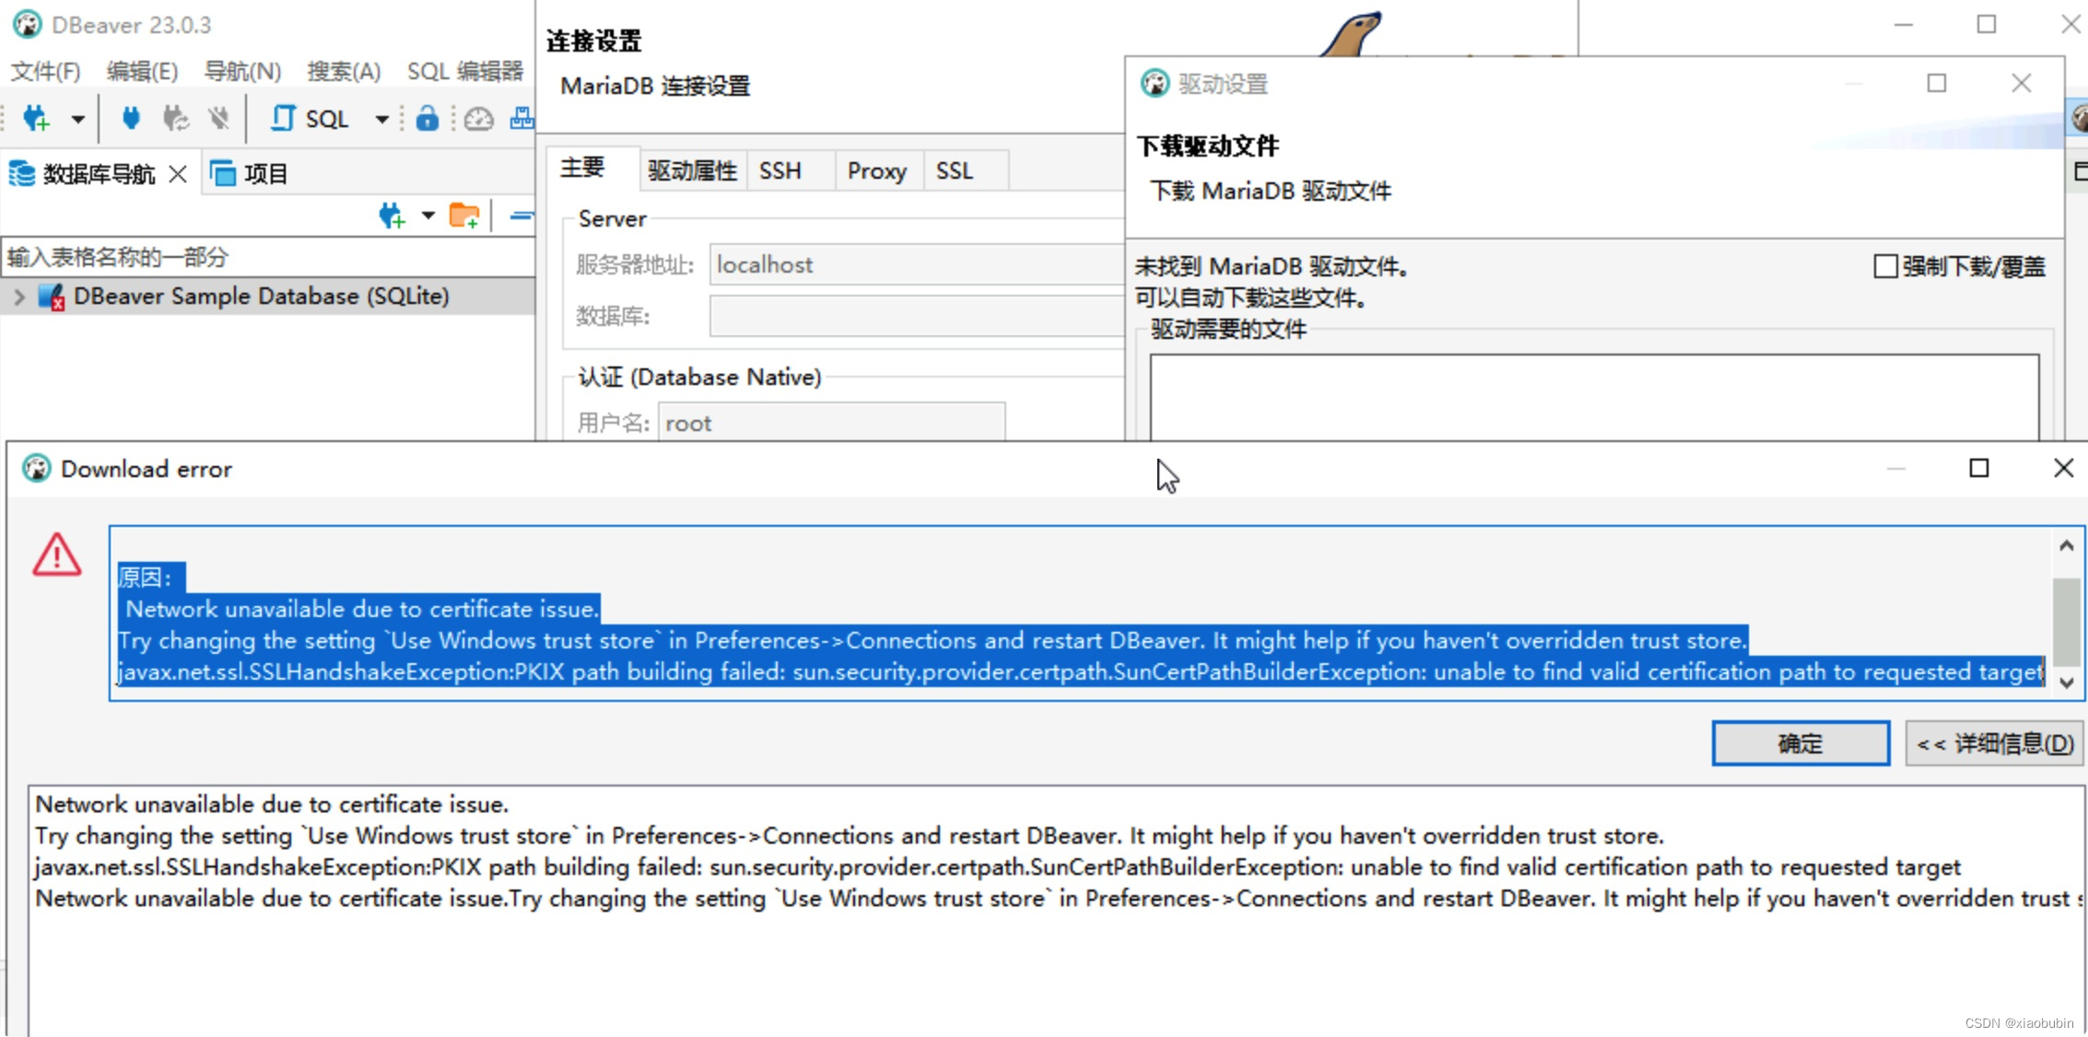The height and width of the screenshot is (1037, 2088).
Task: Switch to the 驱动属性 tab
Action: (692, 170)
